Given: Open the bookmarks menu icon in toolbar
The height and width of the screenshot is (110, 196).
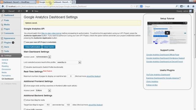Looking at the screenshot, I should 182,6.
